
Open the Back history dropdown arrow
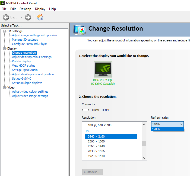[22, 17]
